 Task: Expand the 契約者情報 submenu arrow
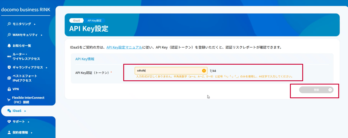(x=32, y=133)
